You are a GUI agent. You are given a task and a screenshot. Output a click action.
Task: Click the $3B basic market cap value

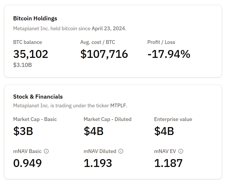tap(23, 131)
